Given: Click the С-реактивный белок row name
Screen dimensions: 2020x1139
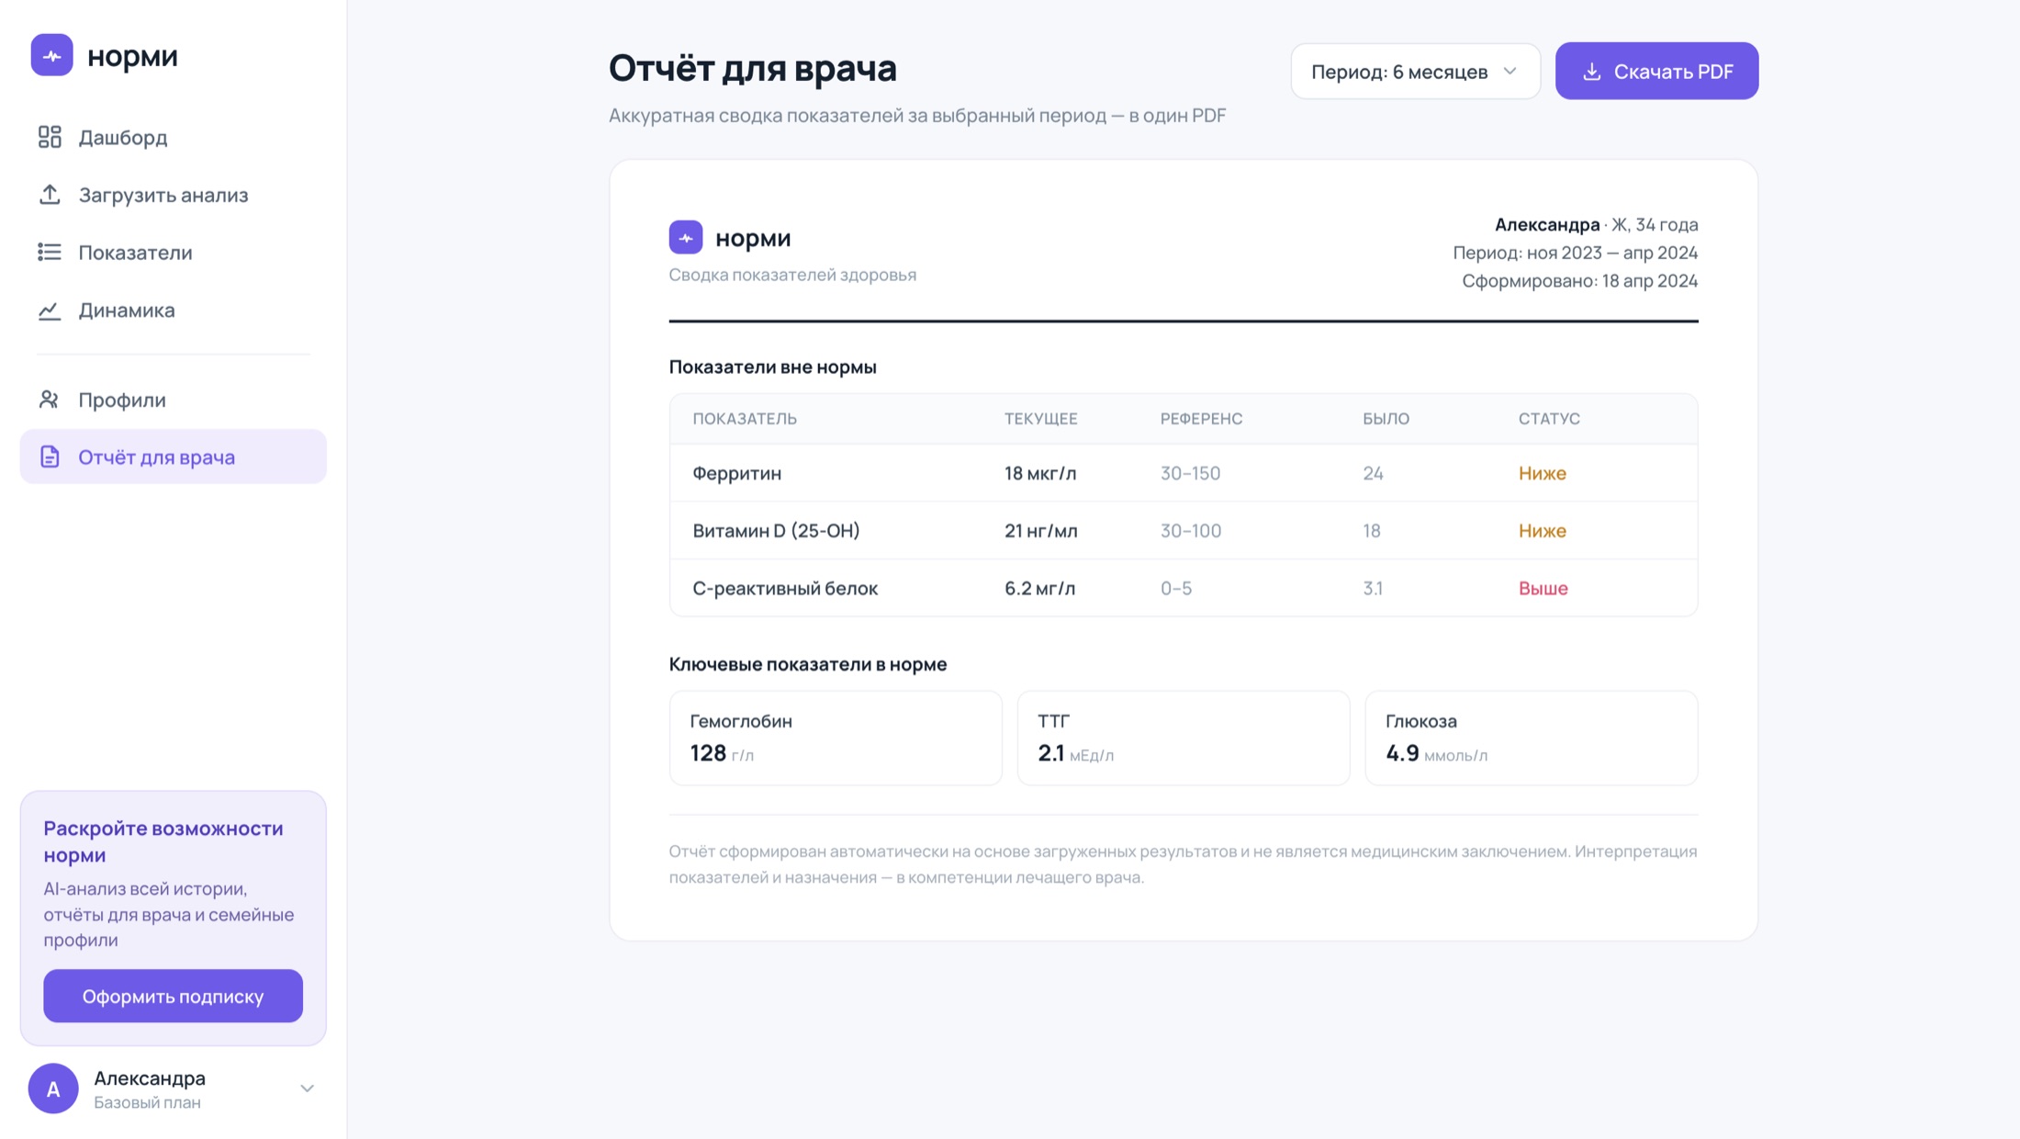Looking at the screenshot, I should click(x=785, y=588).
